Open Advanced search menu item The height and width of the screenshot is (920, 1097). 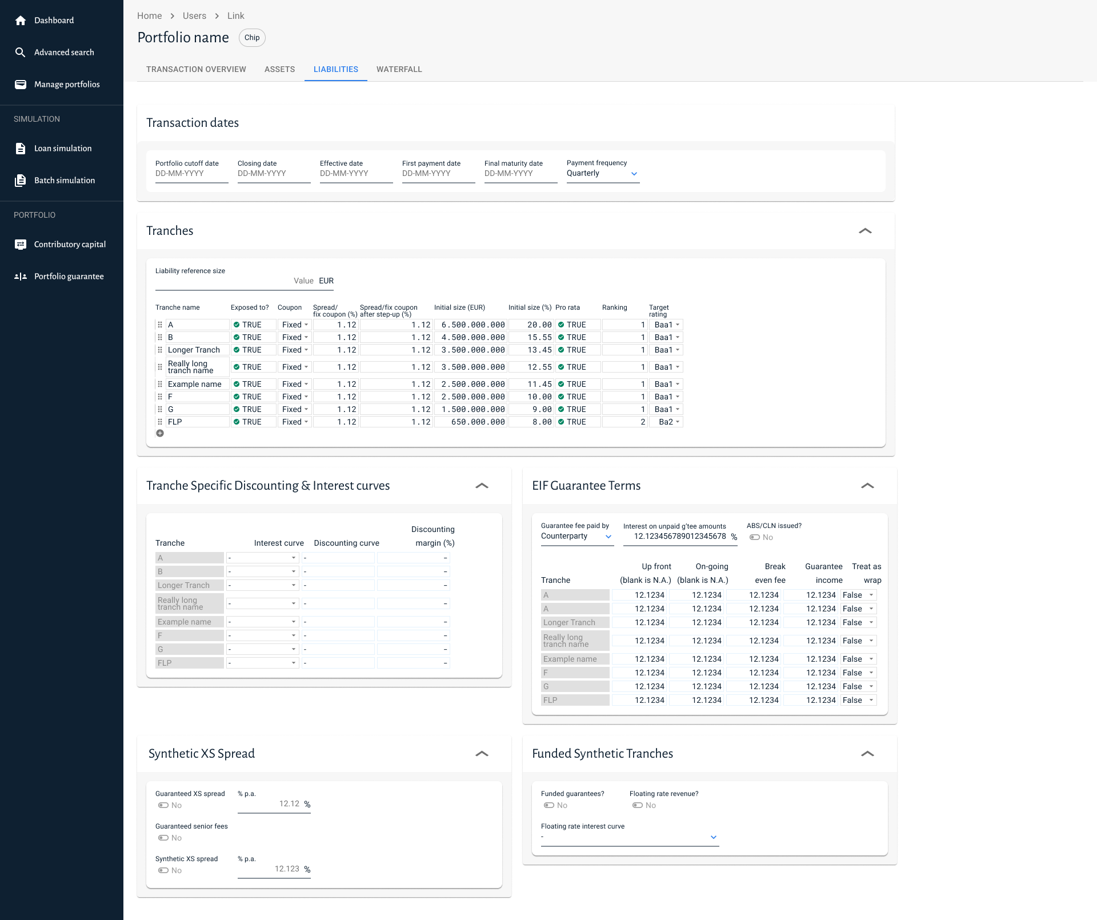point(62,53)
